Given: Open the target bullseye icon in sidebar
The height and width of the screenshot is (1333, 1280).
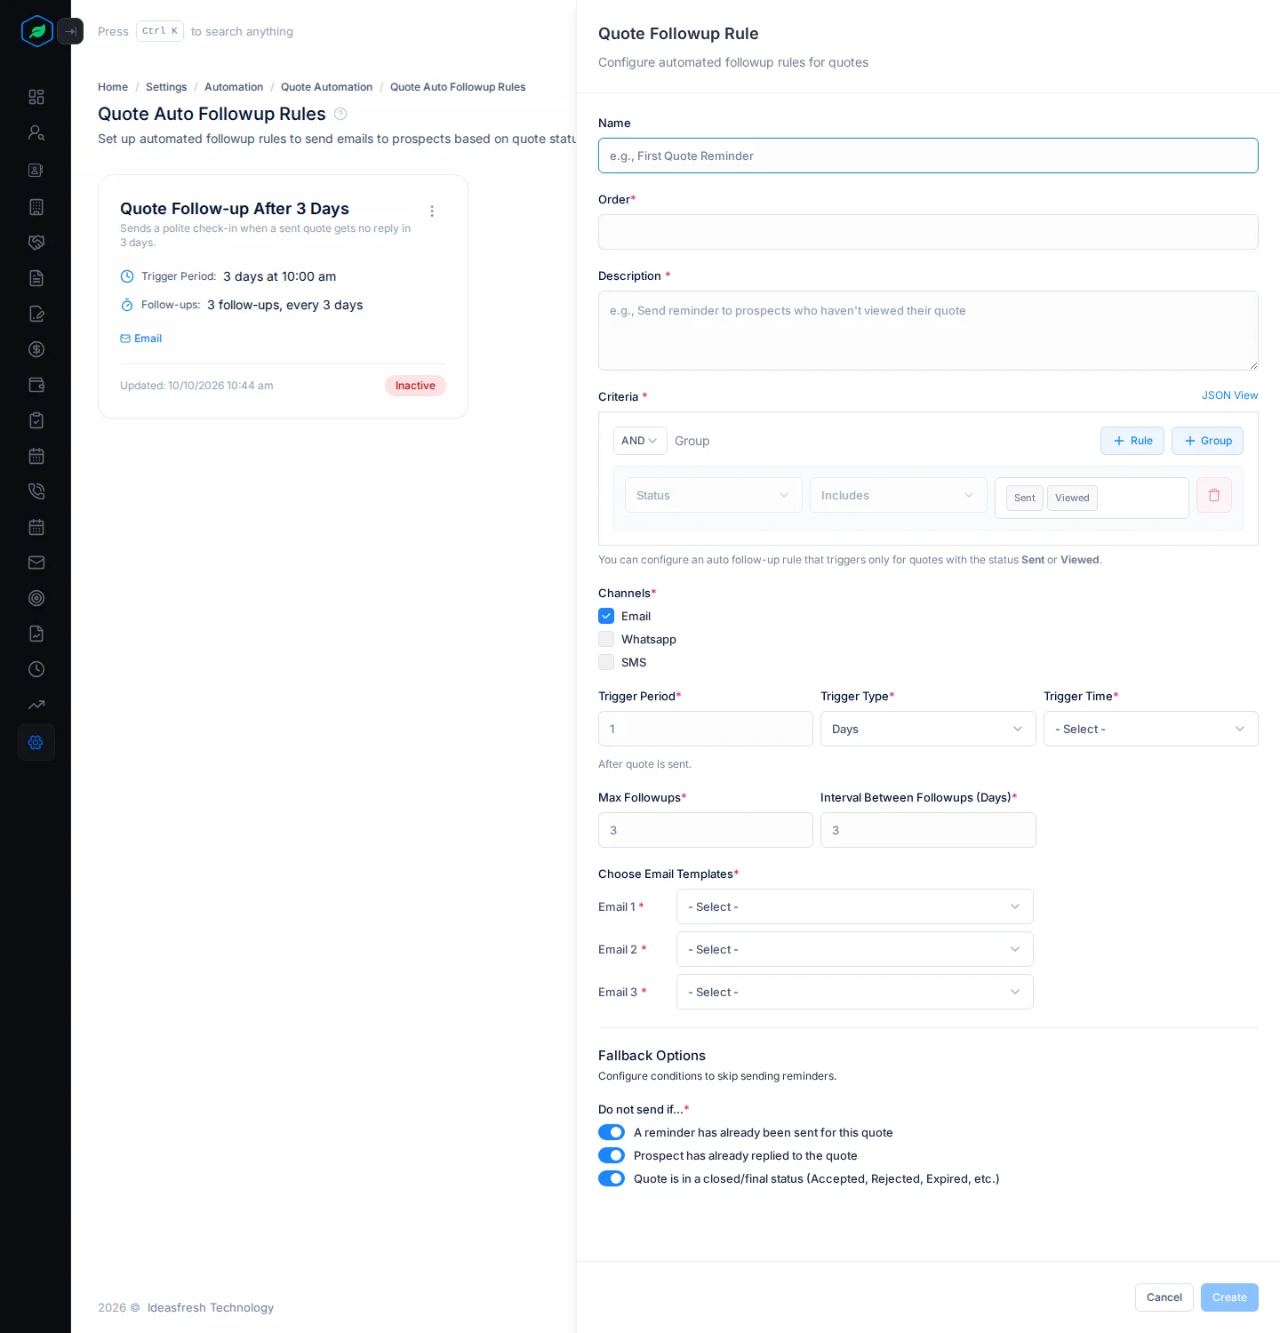Looking at the screenshot, I should 36,598.
